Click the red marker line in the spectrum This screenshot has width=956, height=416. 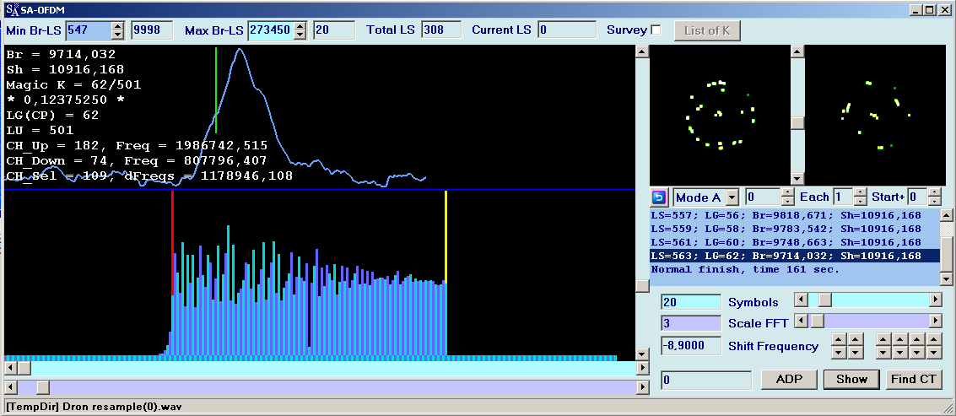pyautogui.click(x=172, y=243)
